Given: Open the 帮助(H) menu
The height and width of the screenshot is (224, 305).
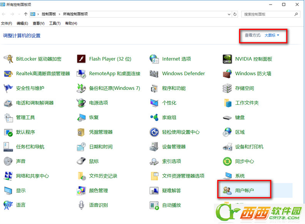Looking at the screenshot, I should tap(71, 23).
